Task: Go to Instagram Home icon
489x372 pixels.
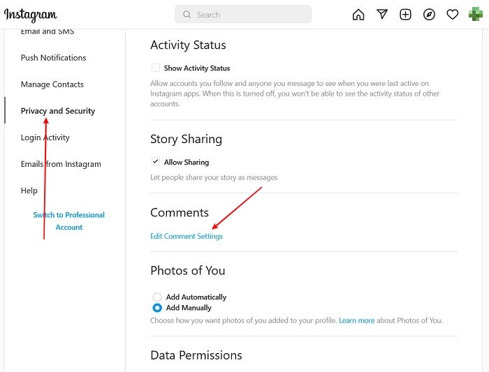Action: pos(358,15)
